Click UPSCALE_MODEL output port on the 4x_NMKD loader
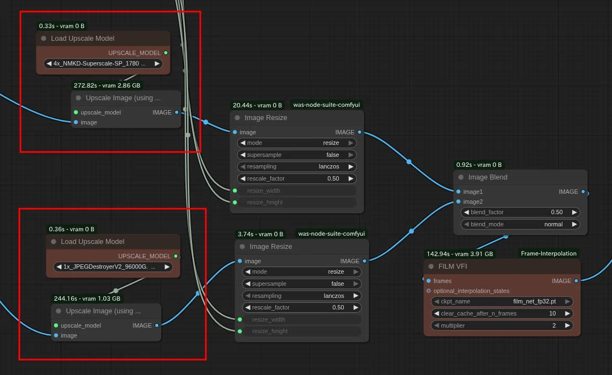The width and height of the screenshot is (612, 375). (166, 53)
